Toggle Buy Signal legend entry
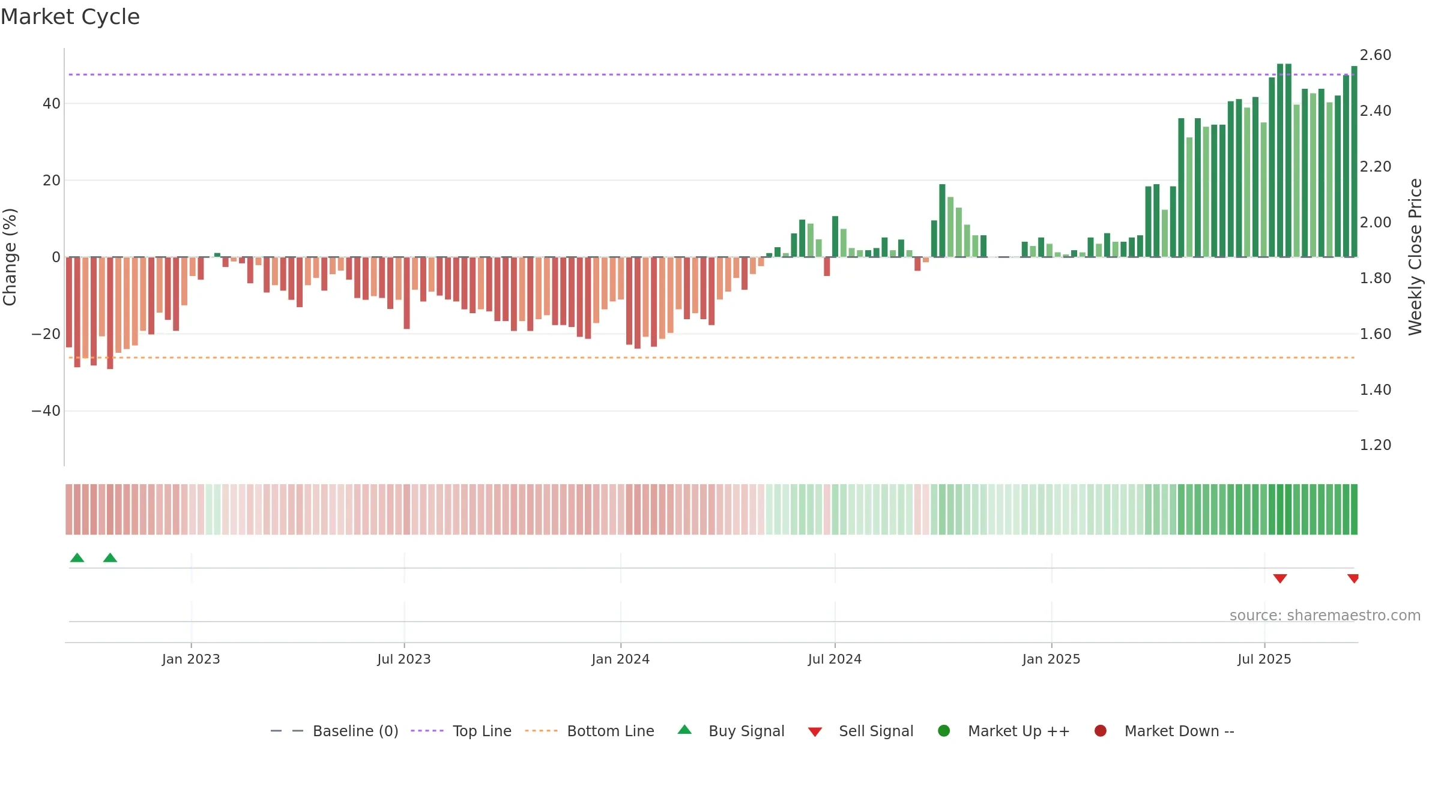 (x=731, y=731)
